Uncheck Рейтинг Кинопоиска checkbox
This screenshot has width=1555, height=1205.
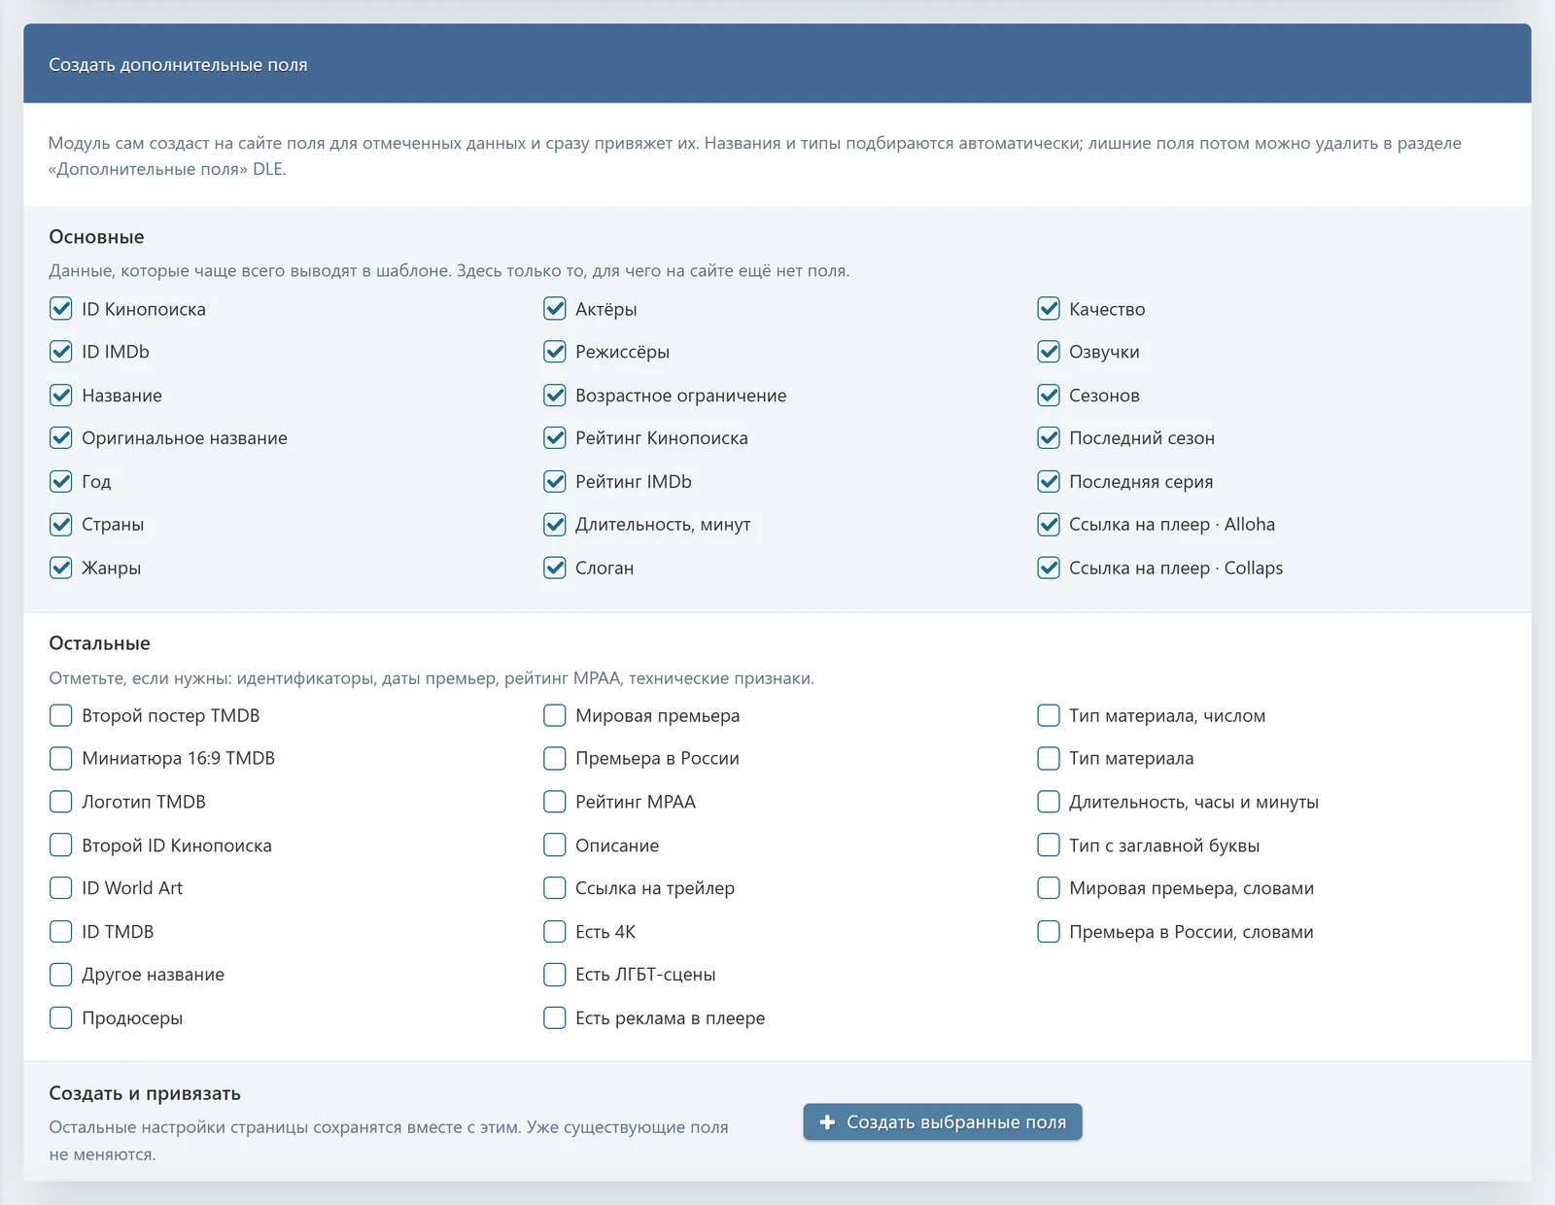555,438
